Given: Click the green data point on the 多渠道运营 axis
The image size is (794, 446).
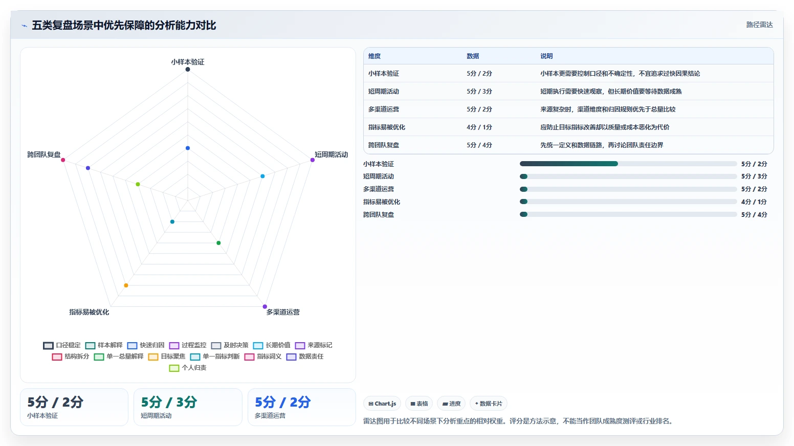Looking at the screenshot, I should (218, 243).
